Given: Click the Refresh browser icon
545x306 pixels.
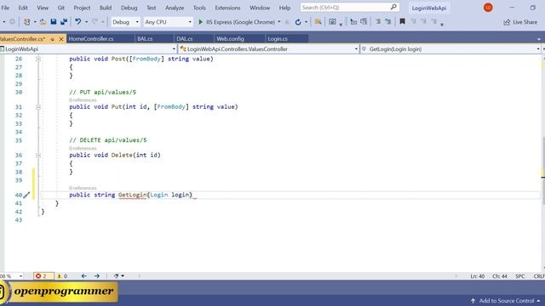Looking at the screenshot, I should (298, 22).
